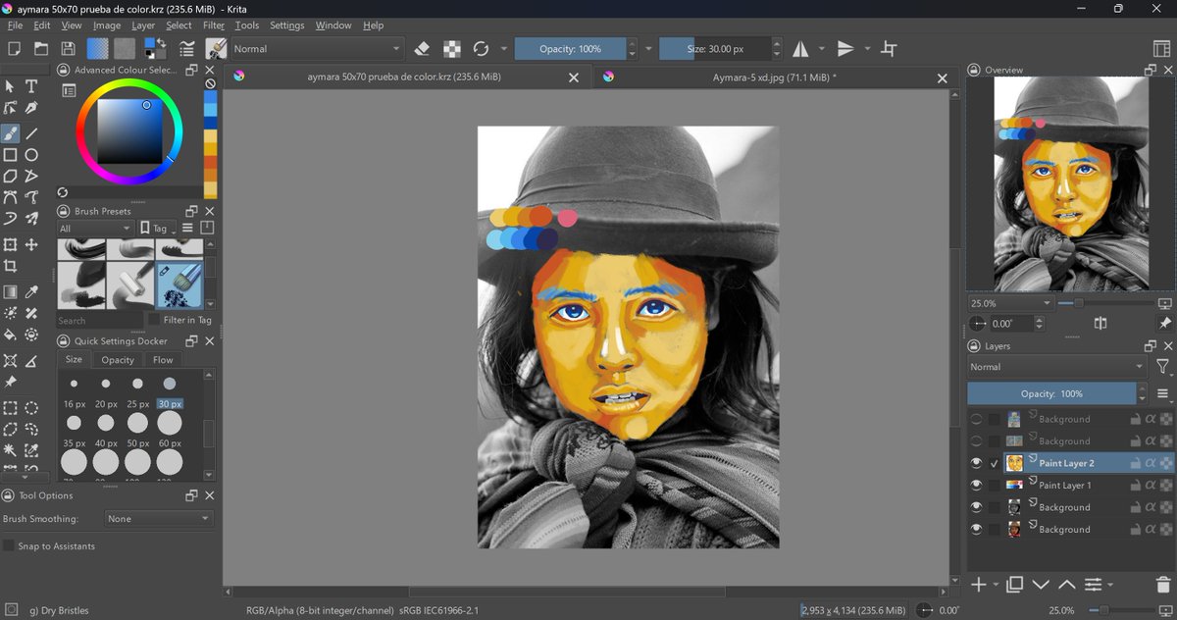Select the Move tool
This screenshot has height=620, width=1177.
[x=31, y=244]
